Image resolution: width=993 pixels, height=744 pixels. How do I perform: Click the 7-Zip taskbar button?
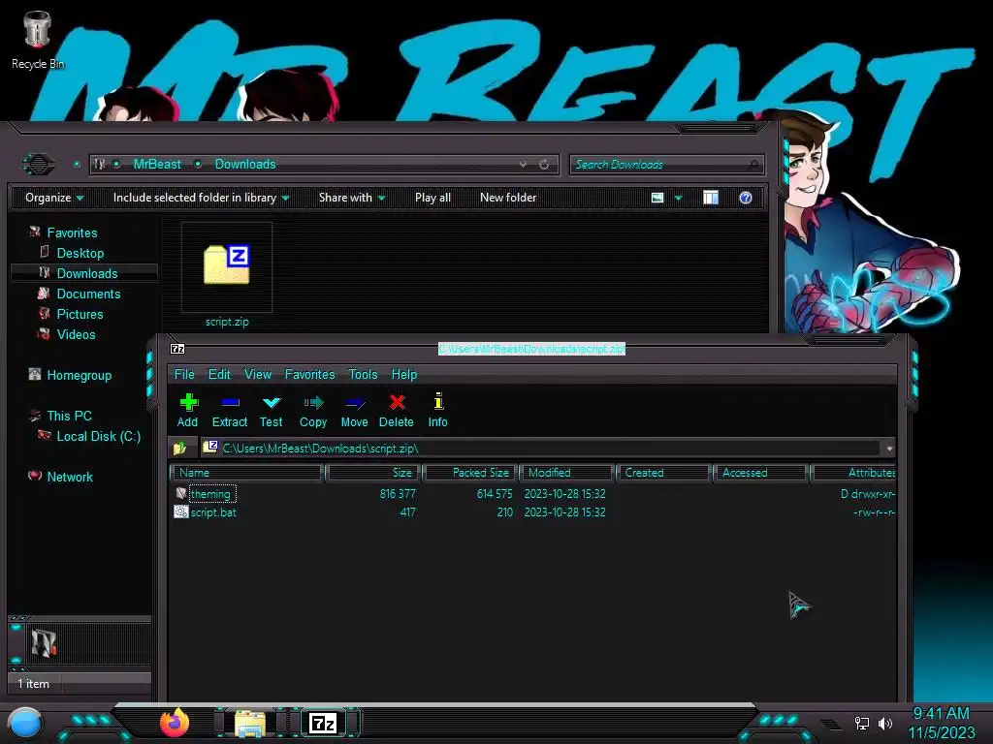click(323, 723)
